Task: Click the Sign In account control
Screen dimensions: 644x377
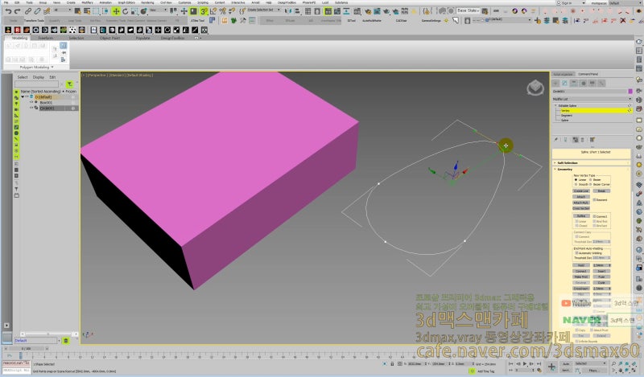Action: [567, 3]
